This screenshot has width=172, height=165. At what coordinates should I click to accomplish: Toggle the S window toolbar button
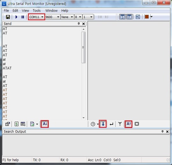pos(122,17)
